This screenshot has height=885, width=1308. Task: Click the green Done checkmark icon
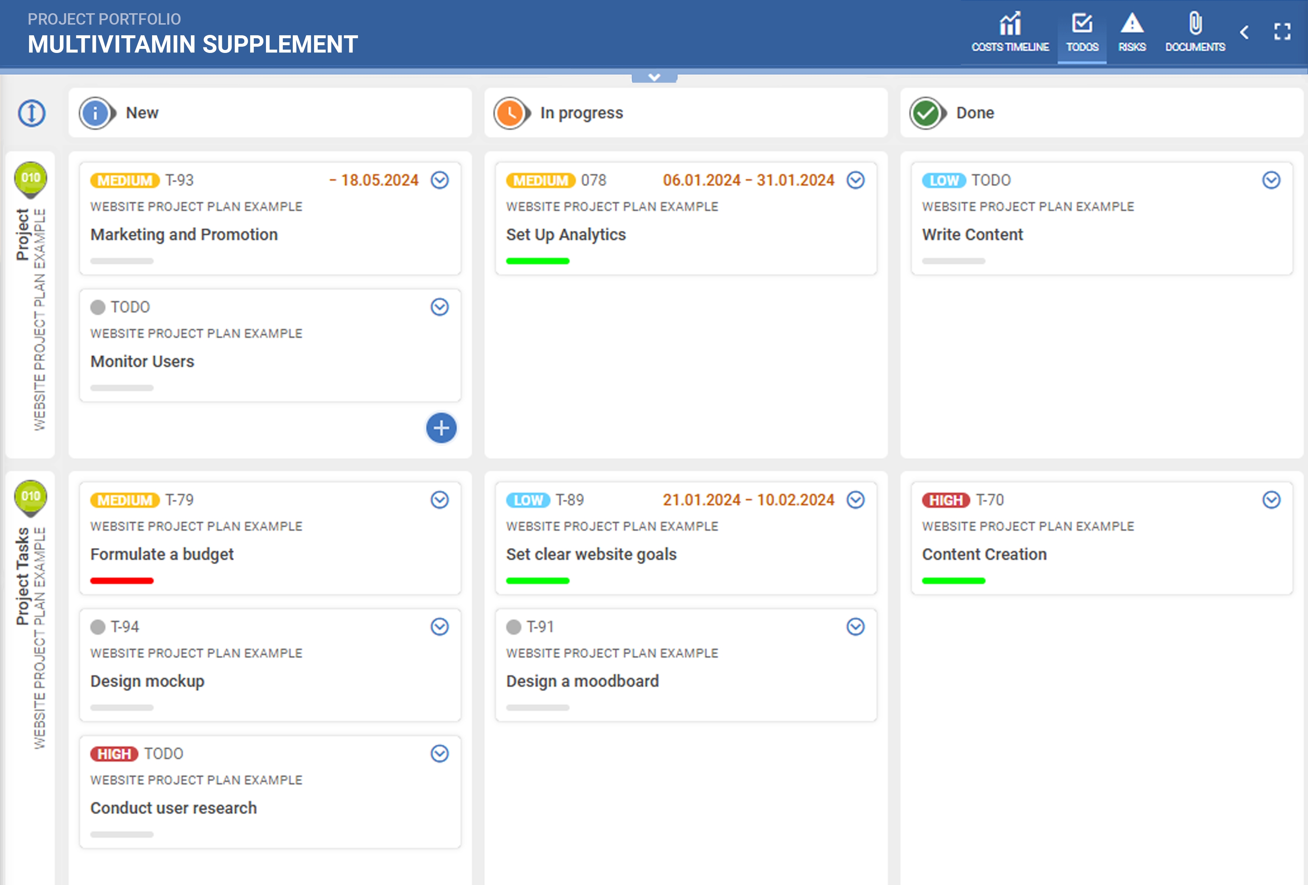[925, 113]
